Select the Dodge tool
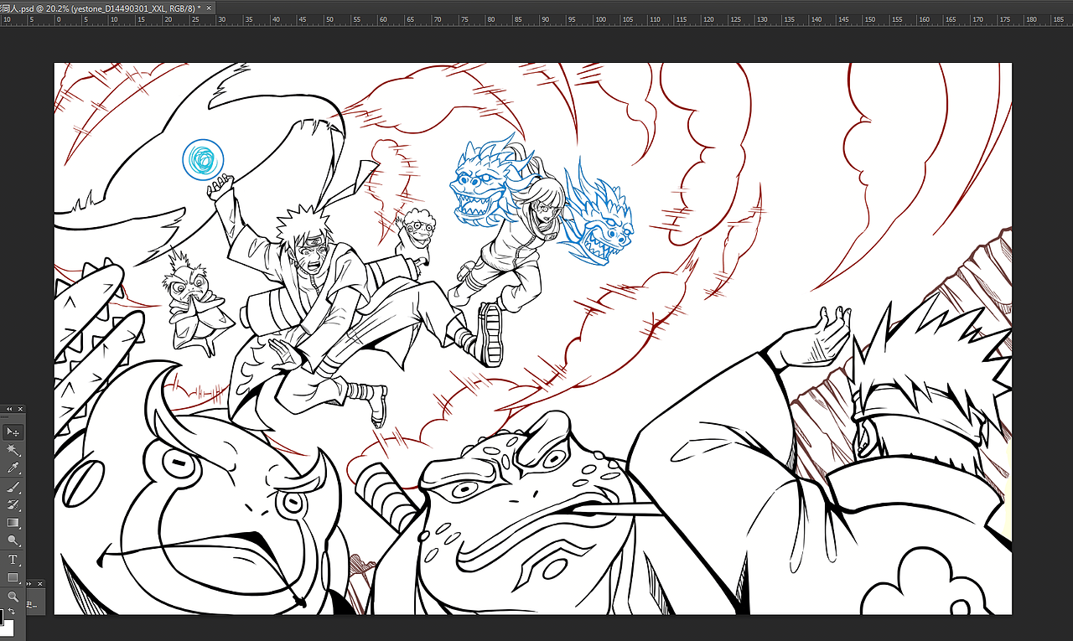1073x641 pixels. [x=13, y=541]
